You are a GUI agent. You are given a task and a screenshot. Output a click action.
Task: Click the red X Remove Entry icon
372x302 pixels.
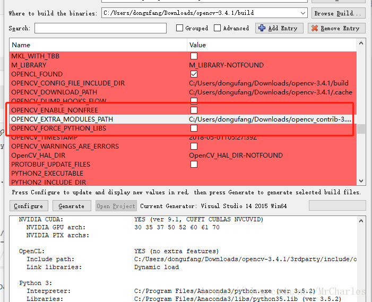(314, 28)
